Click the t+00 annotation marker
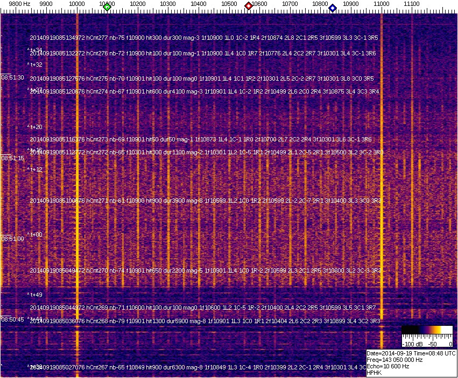The image size is (458, 378). tap(36, 234)
